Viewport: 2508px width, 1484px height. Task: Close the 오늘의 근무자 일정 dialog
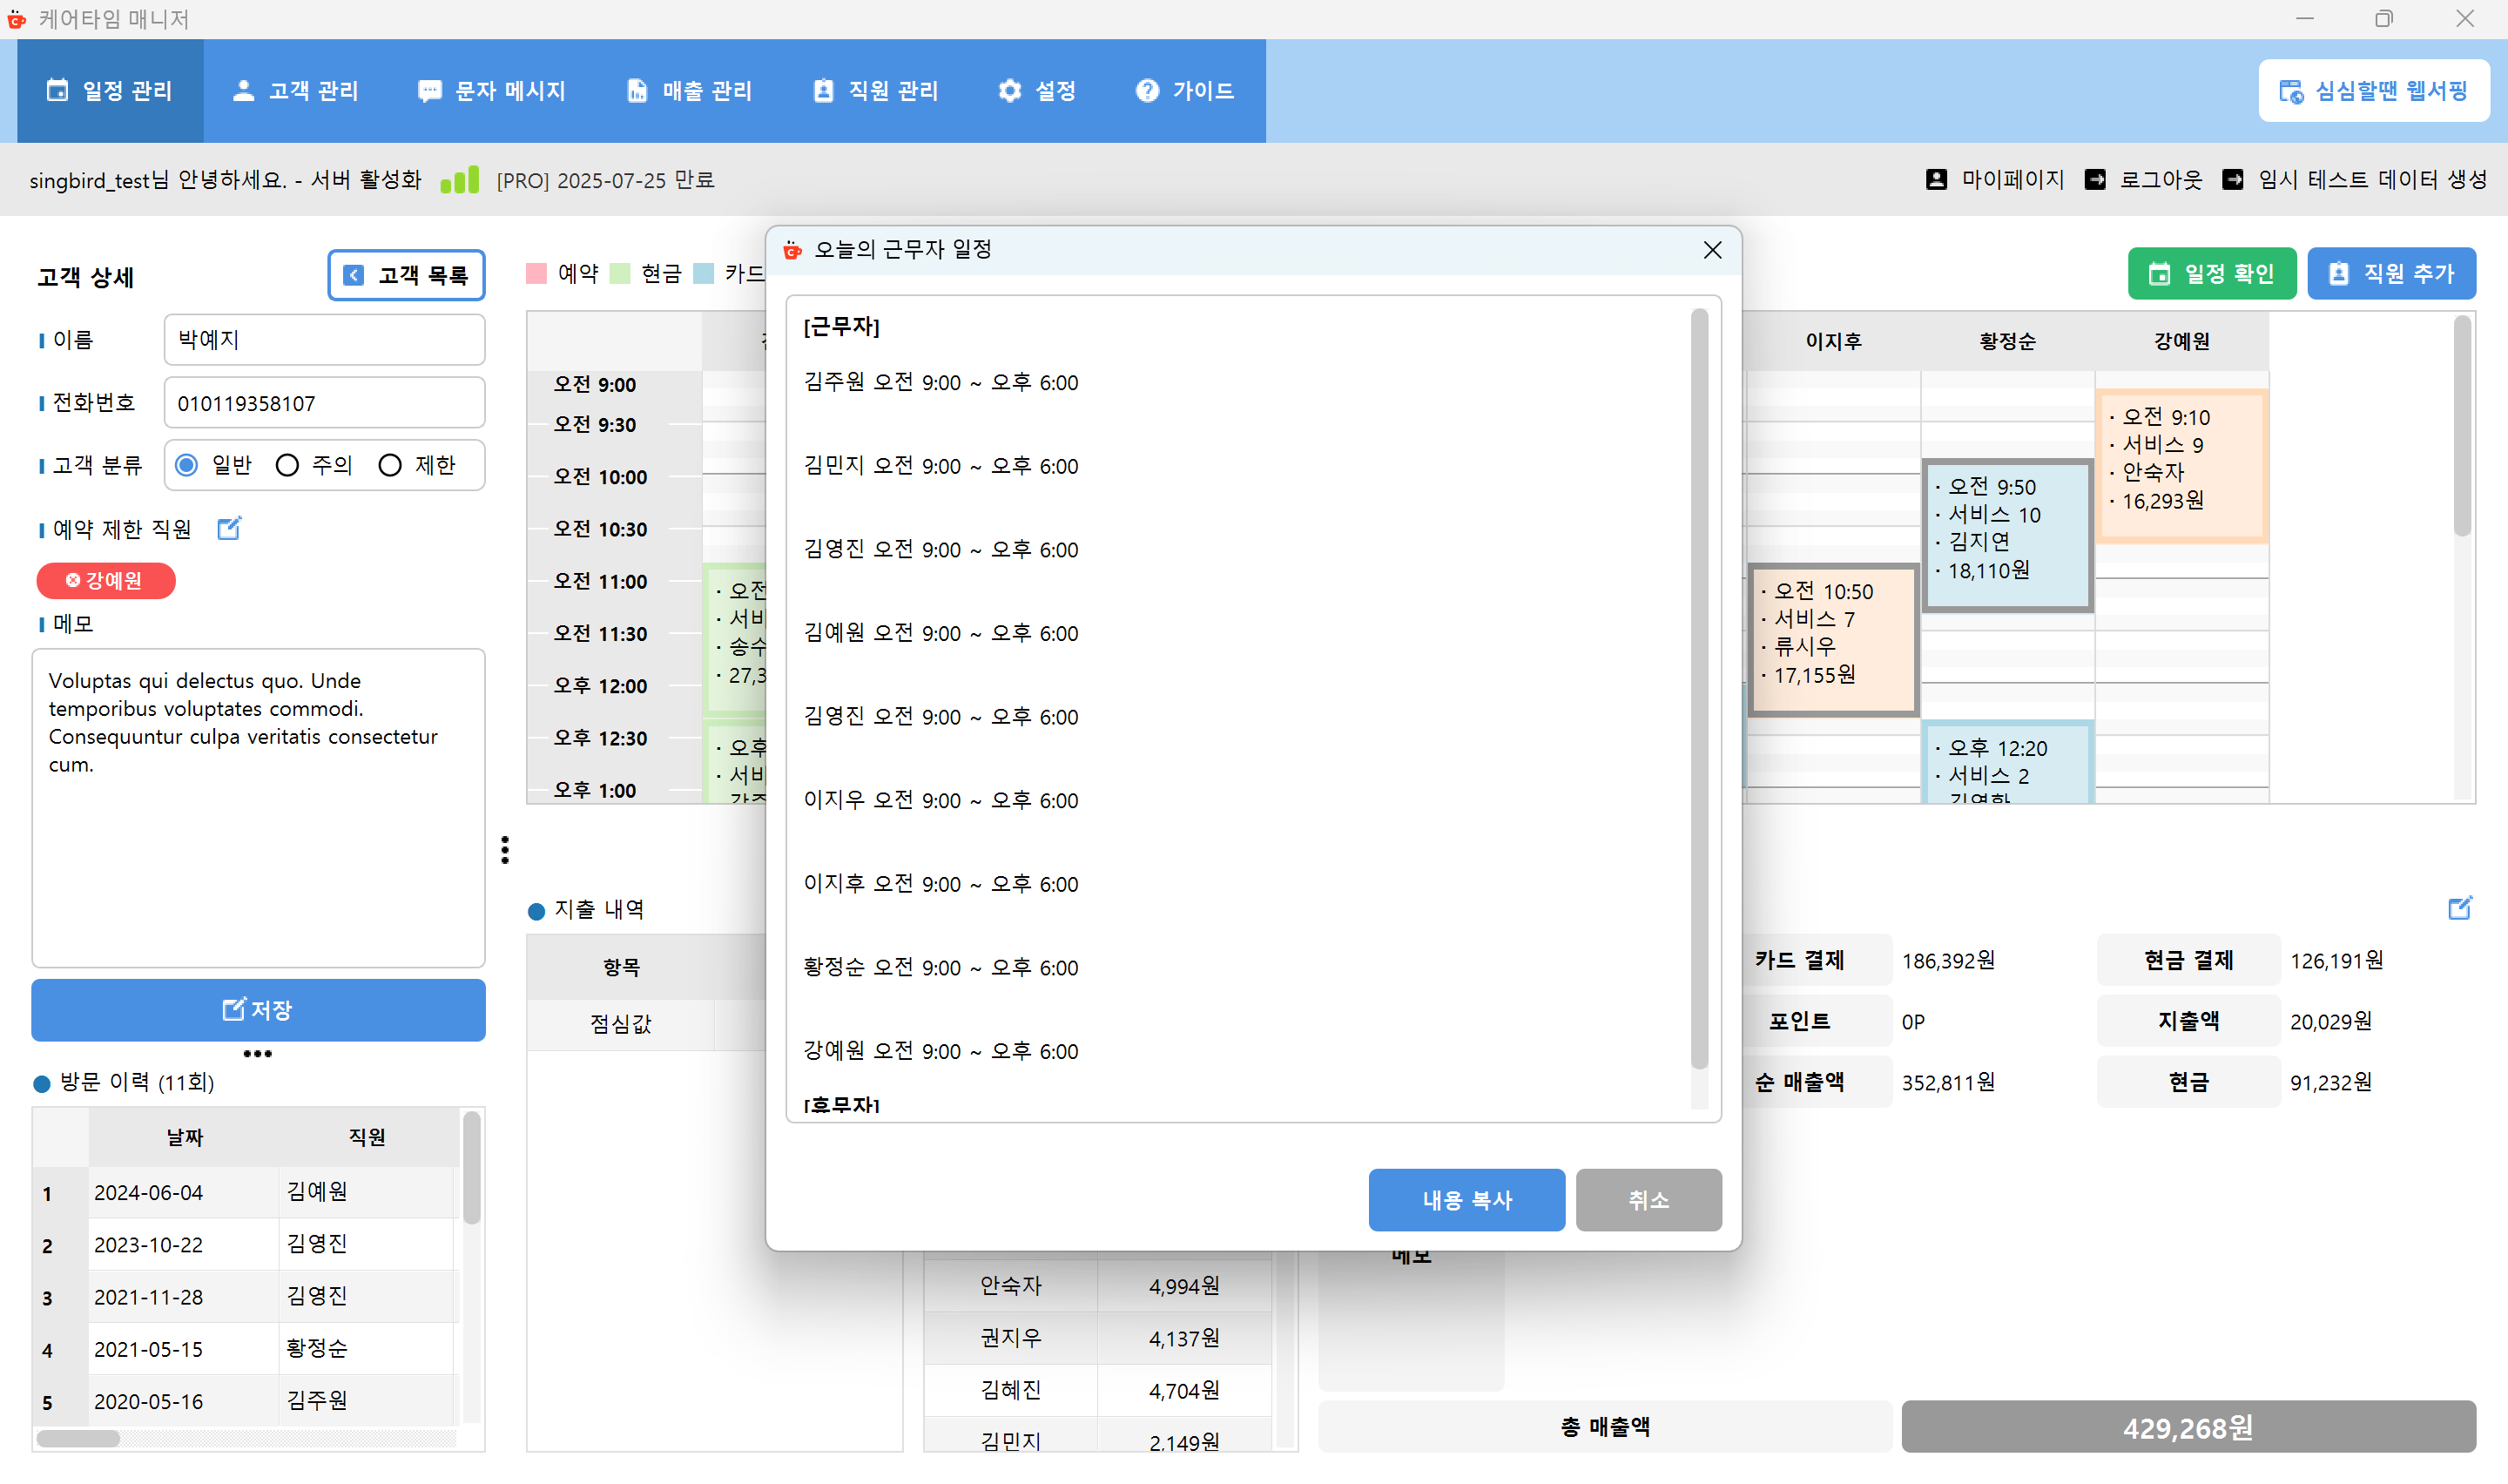click(1712, 250)
